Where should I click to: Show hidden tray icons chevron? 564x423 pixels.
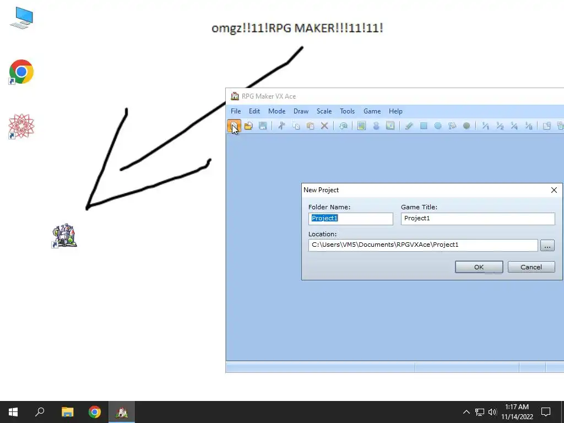click(x=466, y=412)
